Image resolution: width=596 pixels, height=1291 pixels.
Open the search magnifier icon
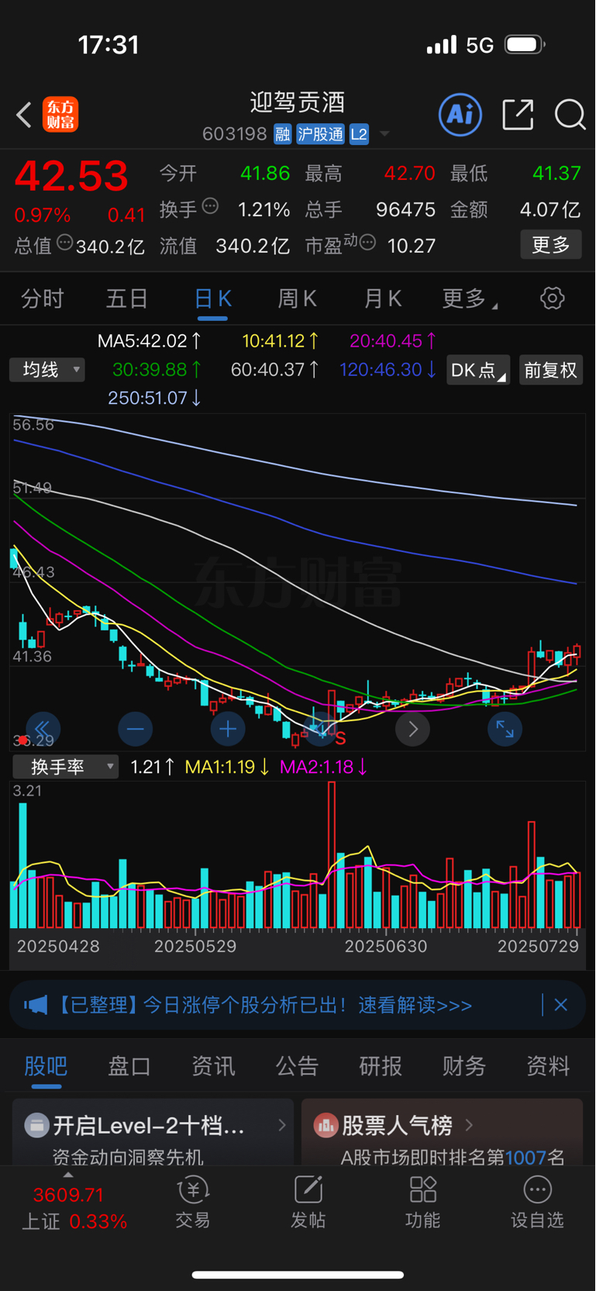(570, 115)
